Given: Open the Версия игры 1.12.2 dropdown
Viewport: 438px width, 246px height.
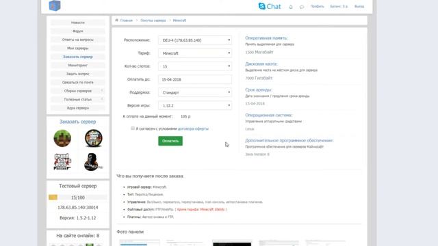Looking at the screenshot, I should pyautogui.click(x=195, y=105).
